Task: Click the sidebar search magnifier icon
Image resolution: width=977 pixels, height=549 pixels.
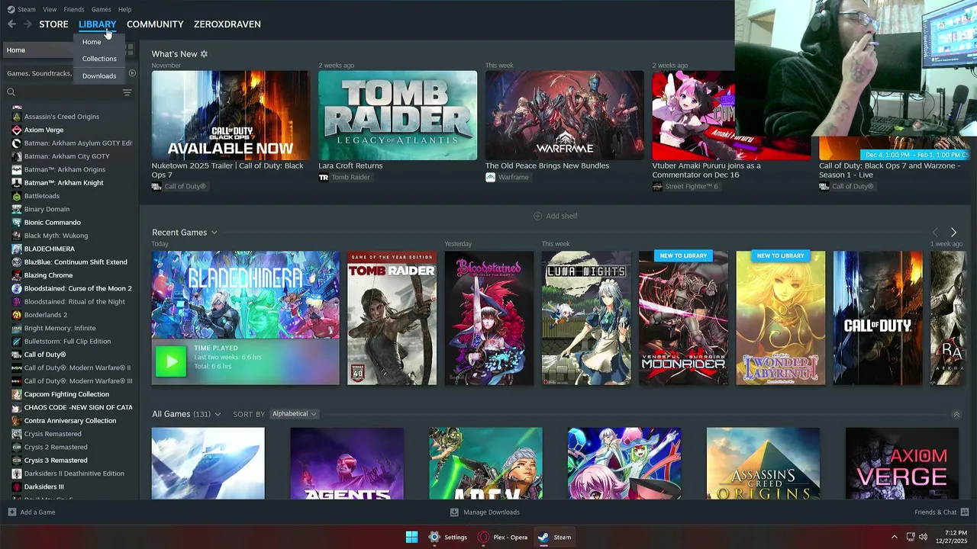Action: click(x=11, y=92)
